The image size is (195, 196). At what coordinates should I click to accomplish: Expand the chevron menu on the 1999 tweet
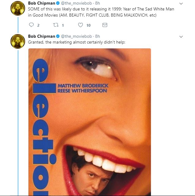pos(181,3)
